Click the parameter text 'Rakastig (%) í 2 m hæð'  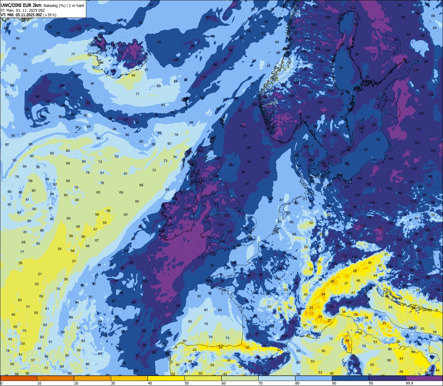(x=64, y=5)
